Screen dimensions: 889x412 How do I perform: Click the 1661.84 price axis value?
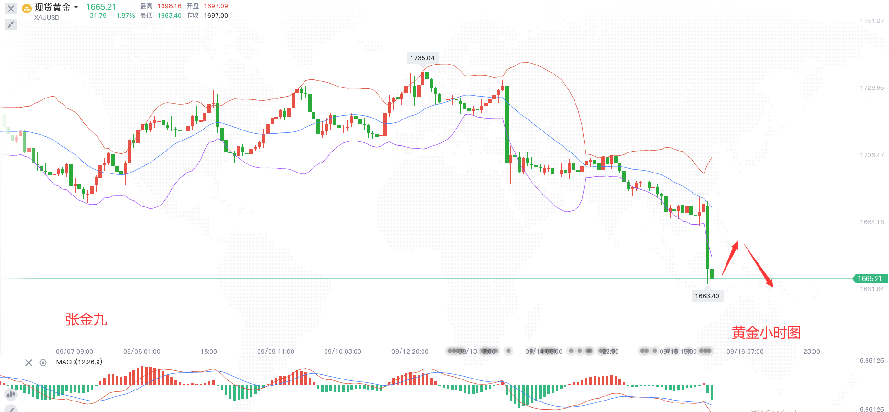point(872,289)
